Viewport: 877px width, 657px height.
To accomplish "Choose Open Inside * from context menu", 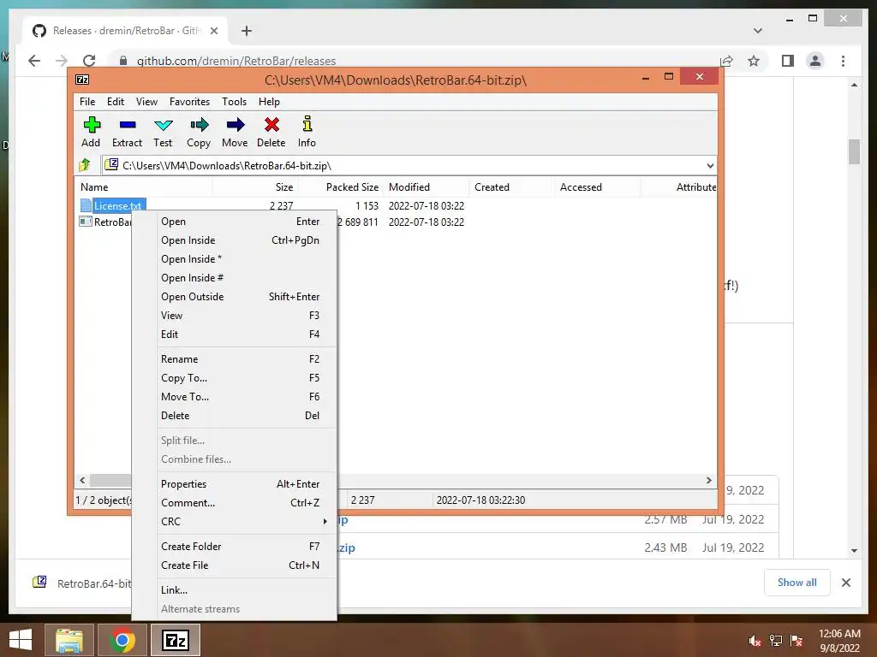I will point(235,259).
